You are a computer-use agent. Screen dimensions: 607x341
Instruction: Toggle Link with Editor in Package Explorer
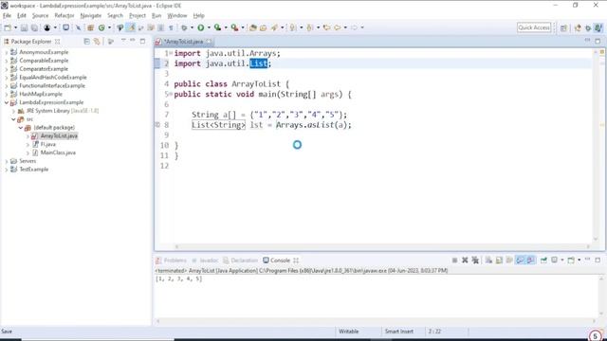click(x=97, y=41)
